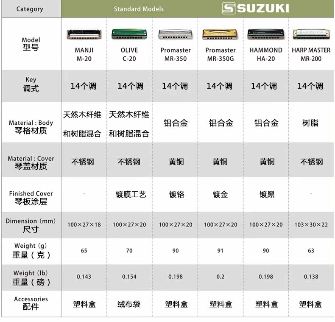This screenshot has height=322, width=335.
Task: Click the 'OLIVE C-20' model name
Action: 129,54
